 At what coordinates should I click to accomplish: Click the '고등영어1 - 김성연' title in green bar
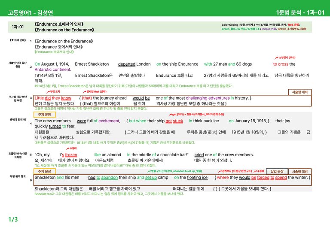[x=31, y=13]
